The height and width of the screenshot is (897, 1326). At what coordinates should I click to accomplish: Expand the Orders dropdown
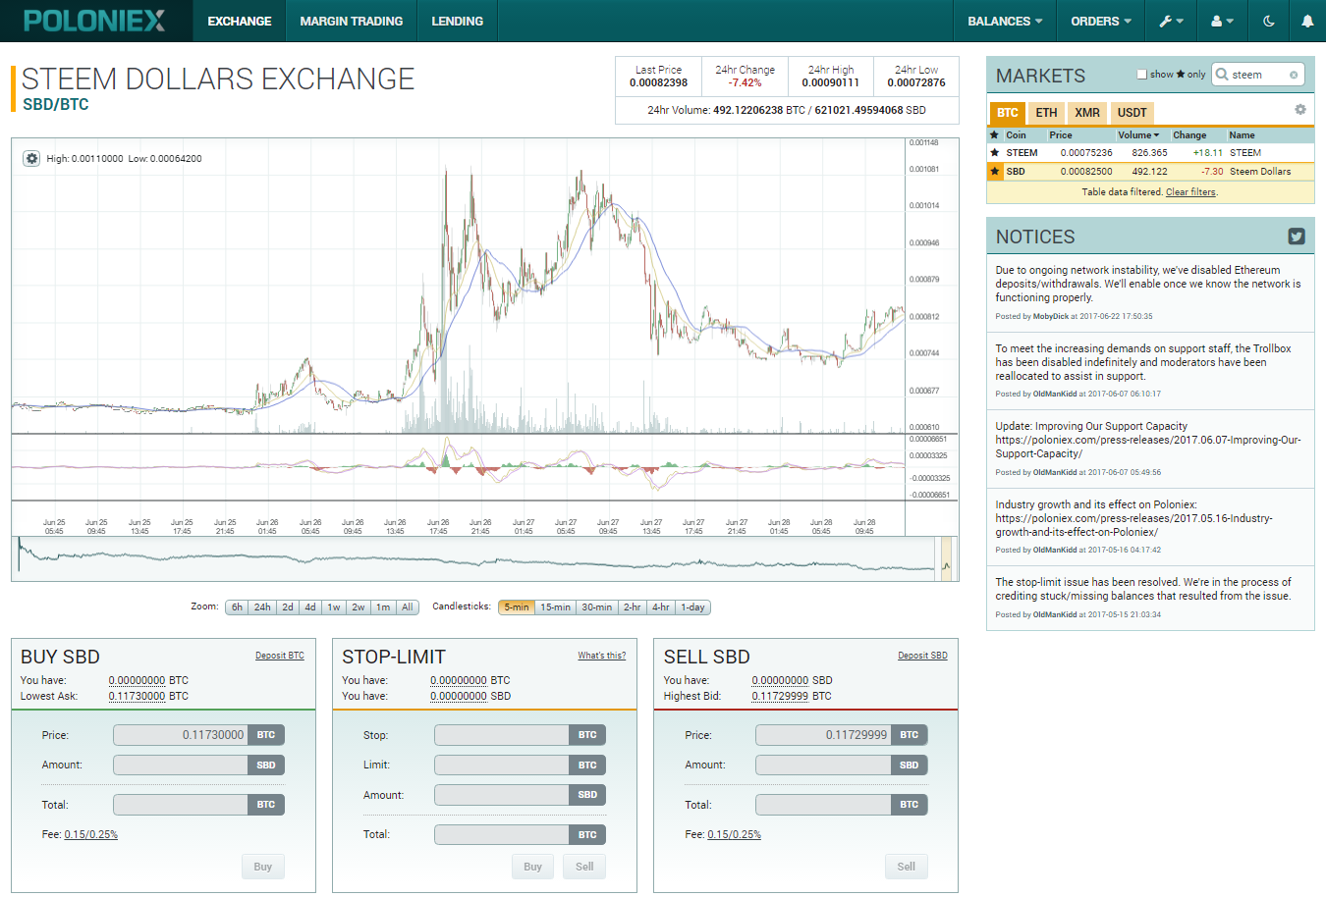pos(1101,21)
